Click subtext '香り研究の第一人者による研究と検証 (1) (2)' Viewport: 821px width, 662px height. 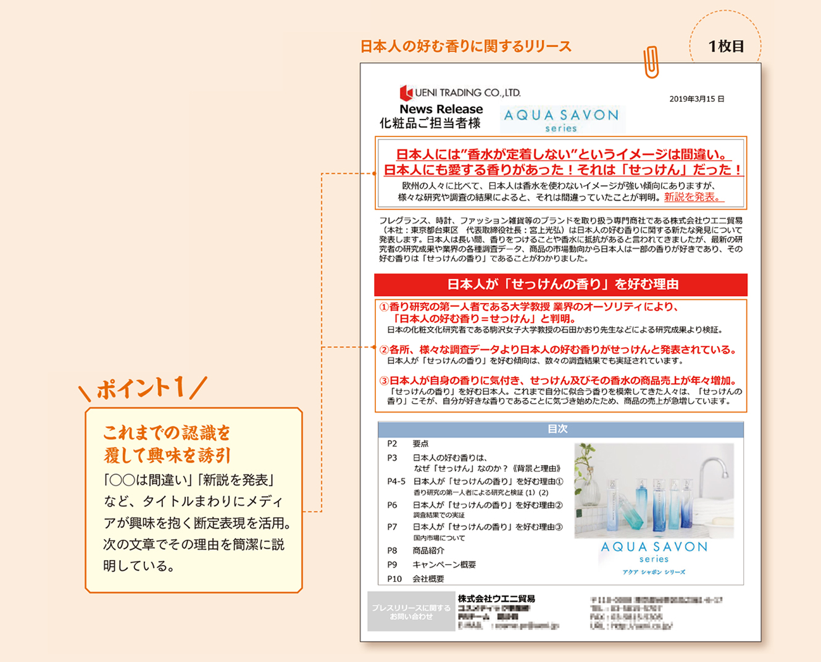pos(481,492)
